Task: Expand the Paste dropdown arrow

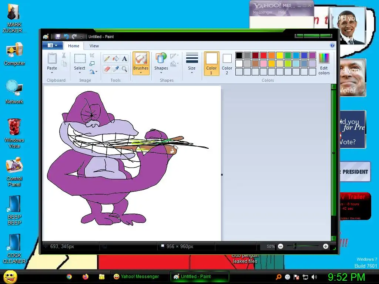Action: pos(52,73)
